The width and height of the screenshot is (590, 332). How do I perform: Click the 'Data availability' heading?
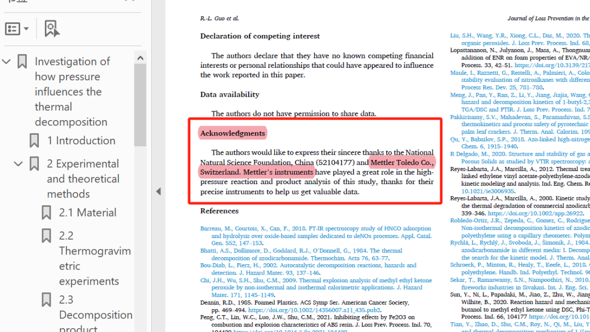229,94
